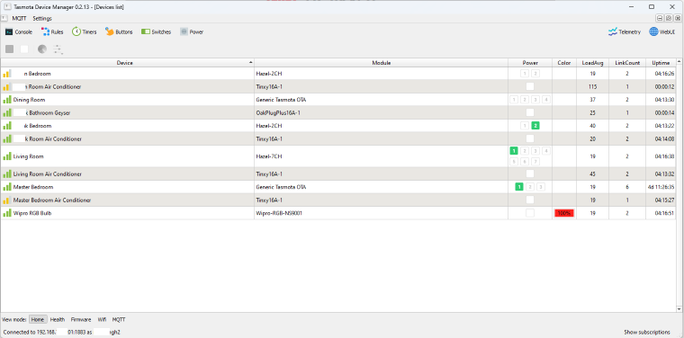Click the white square toolbar icon
This screenshot has height=338, width=684.
click(x=24, y=49)
